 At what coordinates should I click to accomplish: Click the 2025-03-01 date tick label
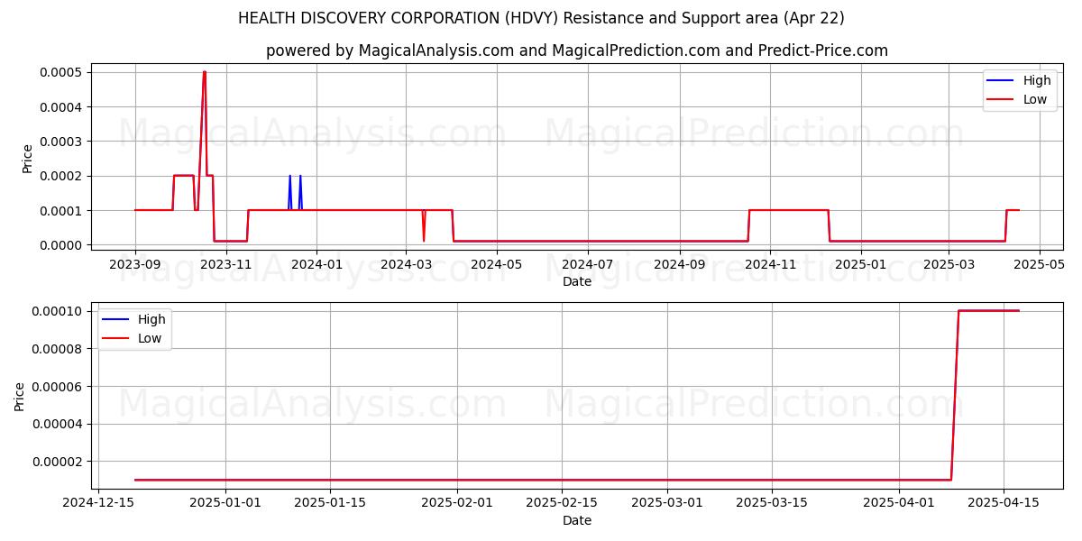(x=666, y=503)
